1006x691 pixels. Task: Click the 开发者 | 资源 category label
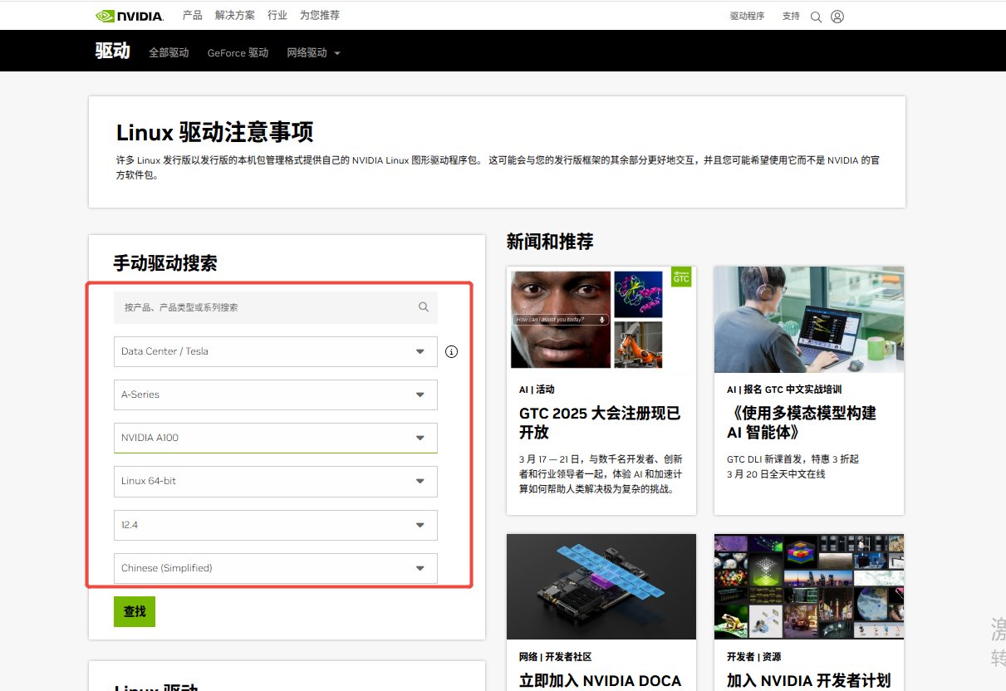pyautogui.click(x=754, y=657)
